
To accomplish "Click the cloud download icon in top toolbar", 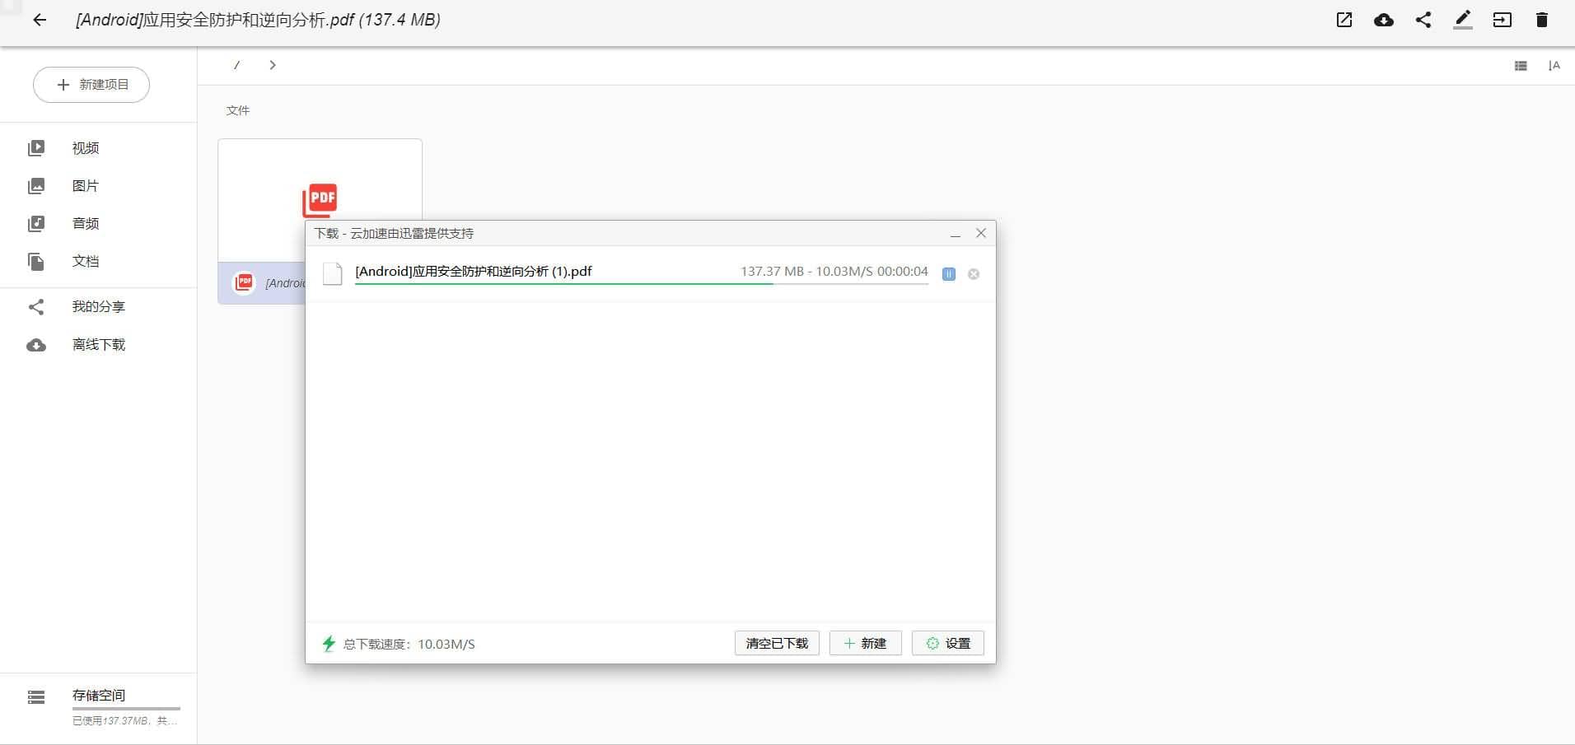I will point(1384,20).
